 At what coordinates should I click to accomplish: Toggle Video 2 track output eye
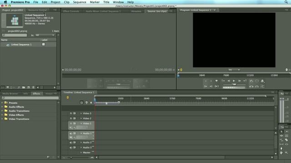coord(71,118)
